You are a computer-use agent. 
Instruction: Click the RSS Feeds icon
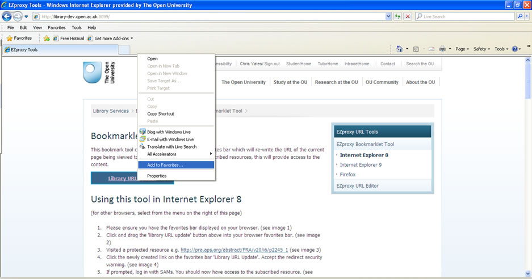[416, 49]
